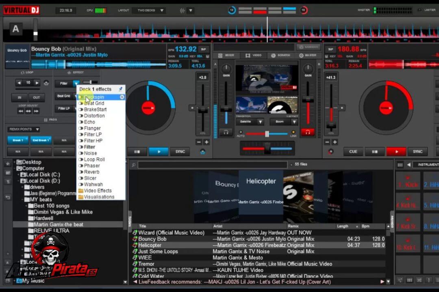The width and height of the screenshot is (439, 292).
Task: Click left deck pitch plus button
Action: tap(206, 142)
